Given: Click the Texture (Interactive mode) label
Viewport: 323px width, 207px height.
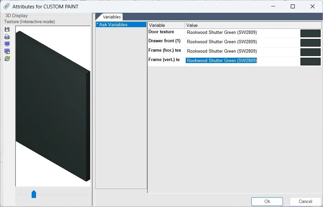Looking at the screenshot, I should tap(30, 21).
